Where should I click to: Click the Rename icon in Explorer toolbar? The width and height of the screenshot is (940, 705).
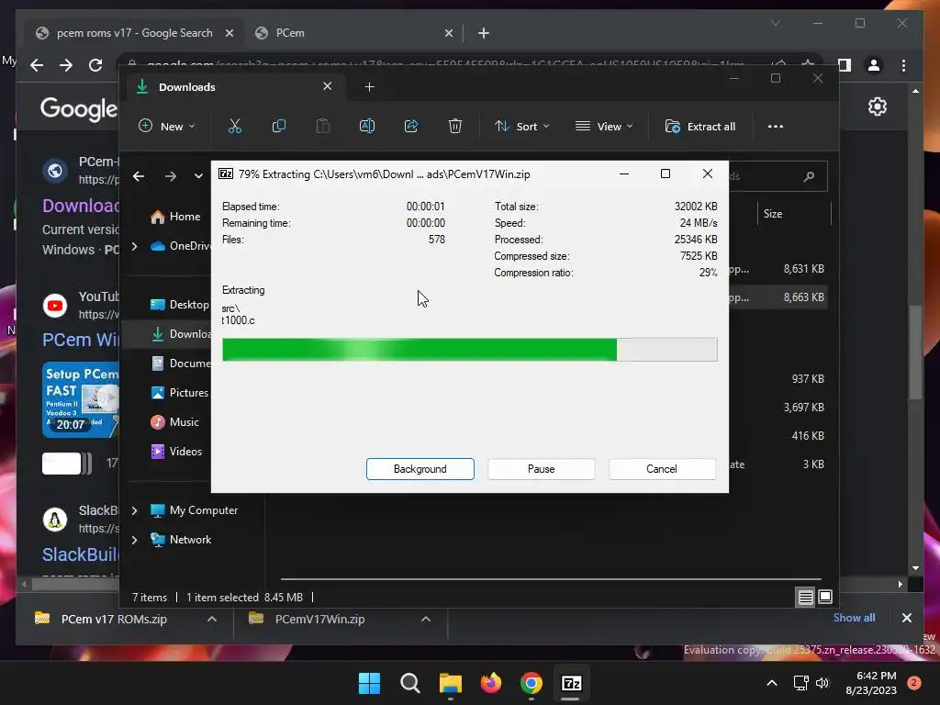coord(367,127)
